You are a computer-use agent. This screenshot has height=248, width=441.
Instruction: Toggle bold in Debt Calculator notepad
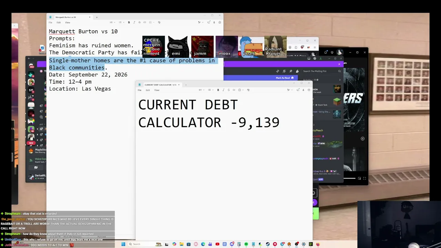pos(218,90)
